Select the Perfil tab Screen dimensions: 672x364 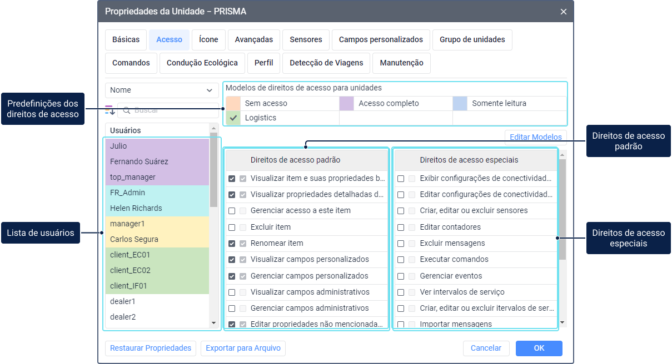click(x=264, y=63)
